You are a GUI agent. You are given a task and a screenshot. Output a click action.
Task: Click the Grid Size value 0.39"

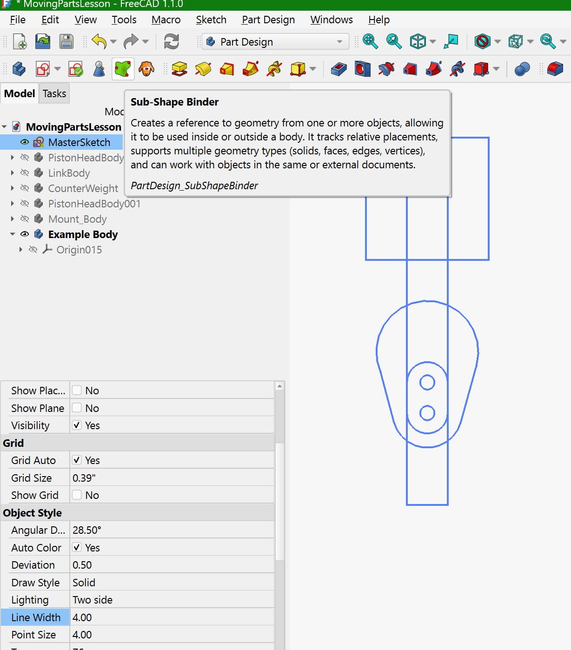pos(172,478)
